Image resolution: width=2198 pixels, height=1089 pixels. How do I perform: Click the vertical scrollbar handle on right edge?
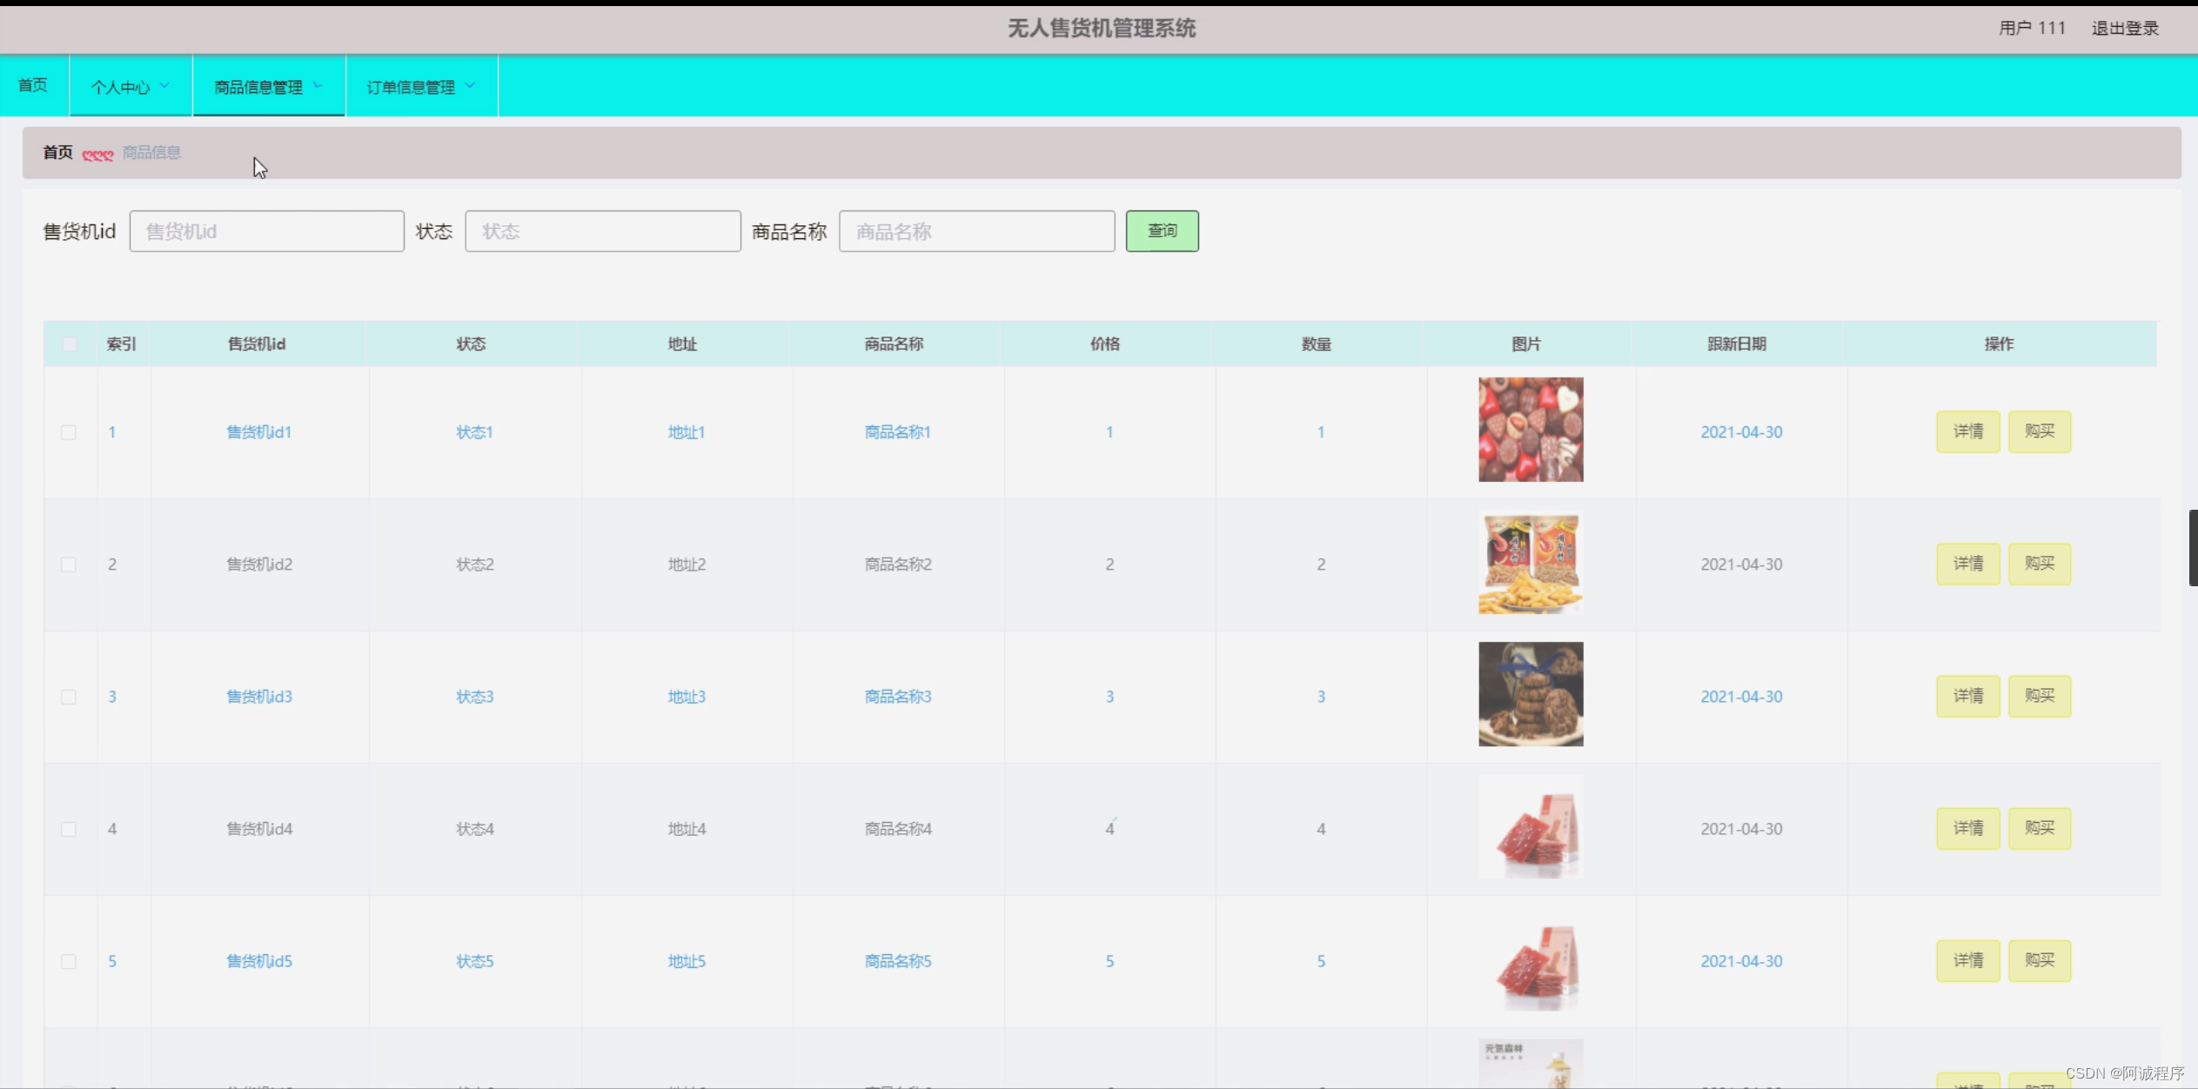2192,548
